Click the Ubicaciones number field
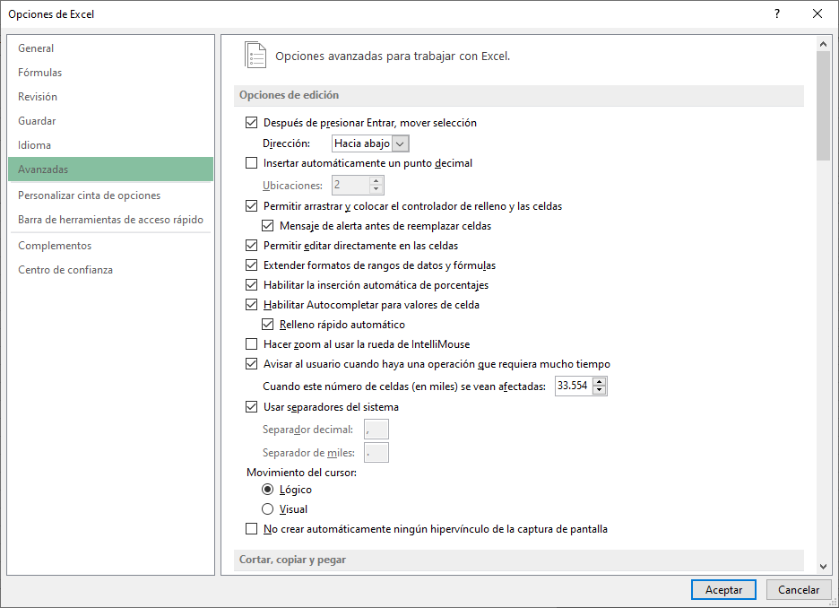 click(x=350, y=186)
